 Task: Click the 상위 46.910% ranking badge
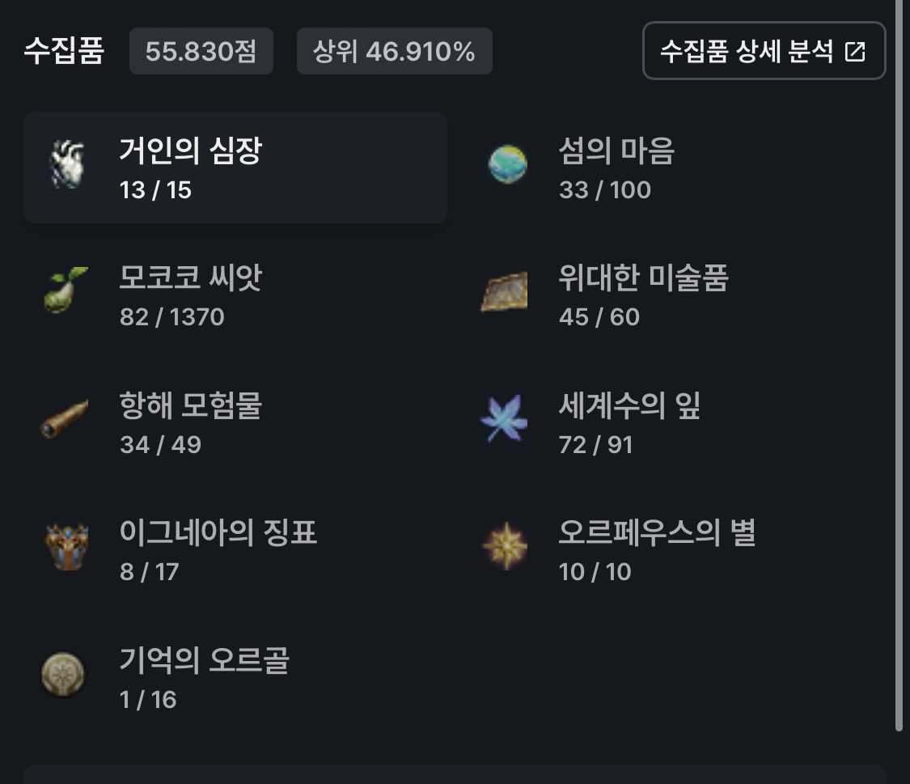click(394, 52)
